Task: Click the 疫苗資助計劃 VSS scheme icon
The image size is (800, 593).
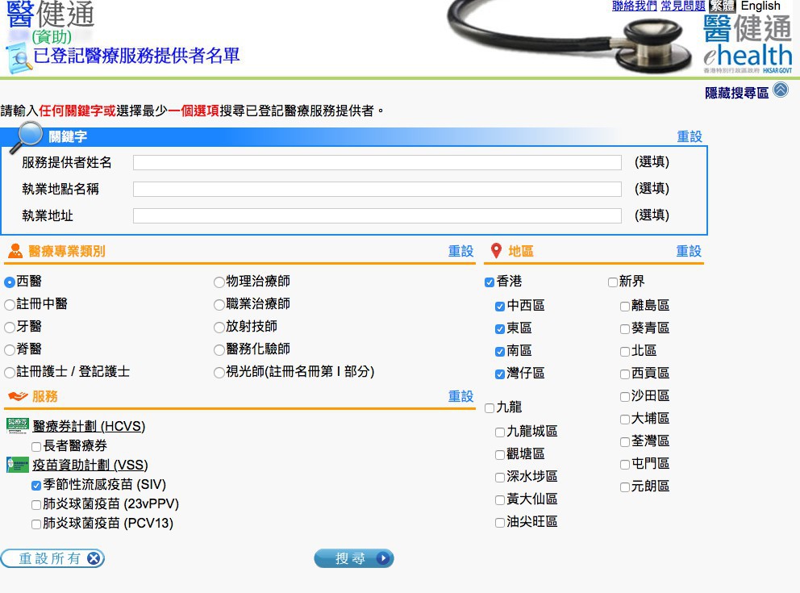Action: (x=18, y=465)
